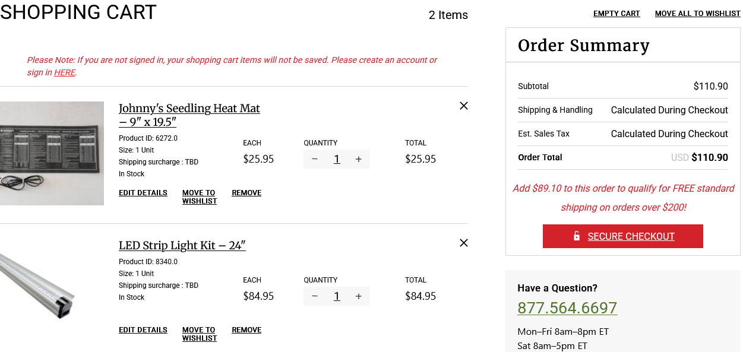Call the 877.564.6697 phone number link
743x352 pixels.
pos(567,308)
